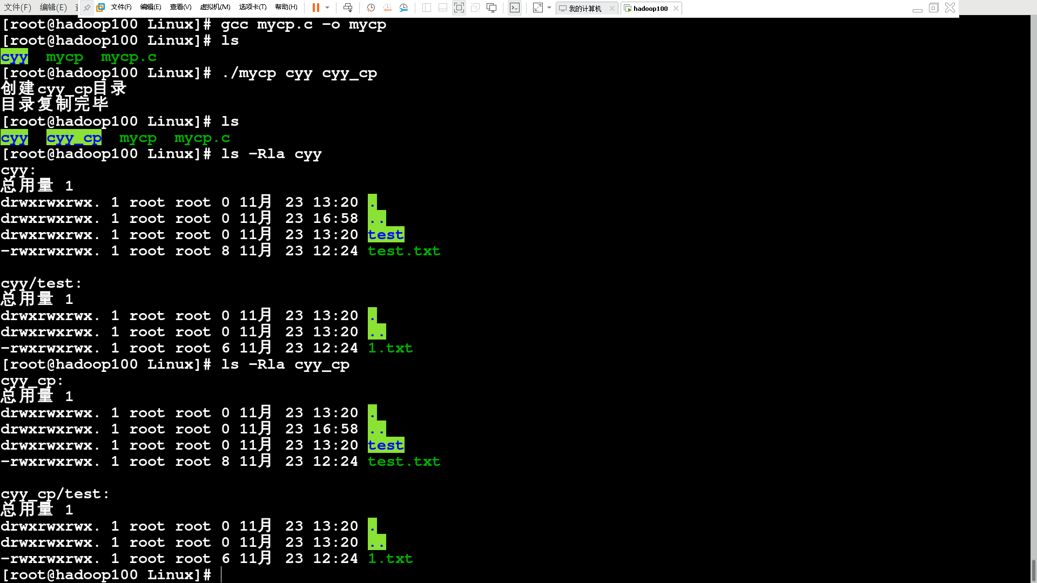The image size is (1037, 583).
Task: Click the test.txt entry under cyy_cp listing
Action: [404, 462]
